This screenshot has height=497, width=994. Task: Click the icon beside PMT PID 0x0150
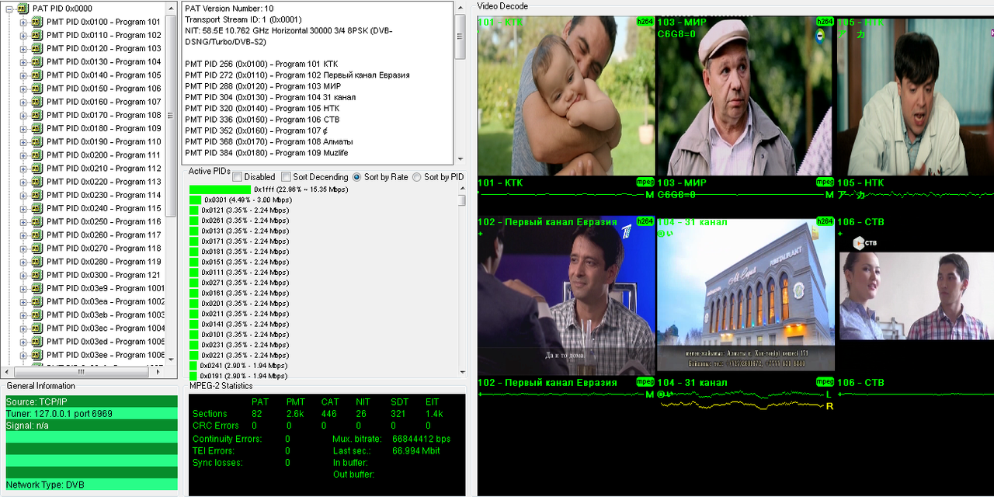(x=36, y=89)
